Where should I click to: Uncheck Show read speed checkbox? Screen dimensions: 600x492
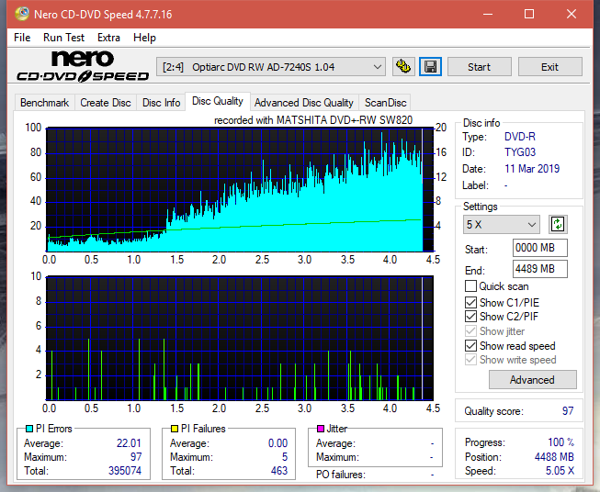[x=470, y=345]
